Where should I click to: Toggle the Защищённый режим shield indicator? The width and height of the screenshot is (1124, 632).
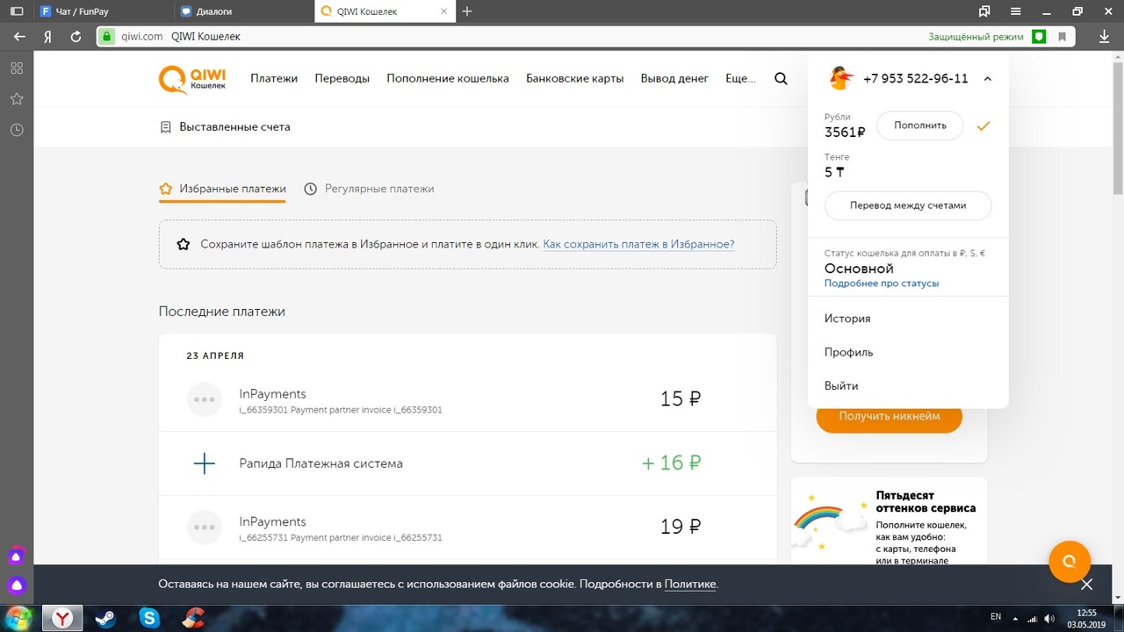click(x=1039, y=37)
